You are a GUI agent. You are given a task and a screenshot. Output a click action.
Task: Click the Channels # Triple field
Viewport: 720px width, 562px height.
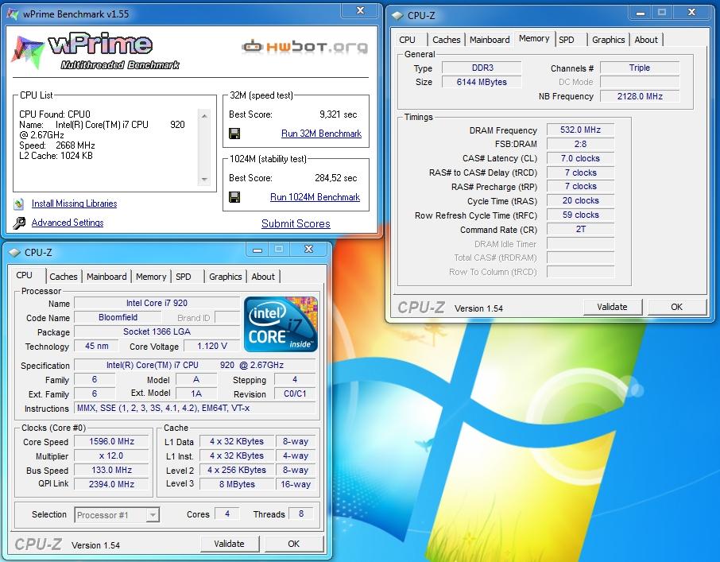(640, 68)
